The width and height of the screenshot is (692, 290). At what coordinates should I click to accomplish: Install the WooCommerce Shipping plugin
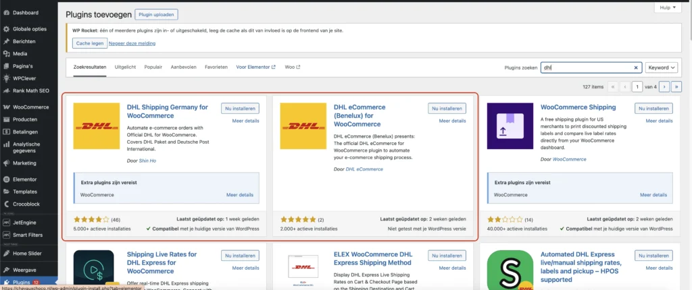click(x=654, y=109)
